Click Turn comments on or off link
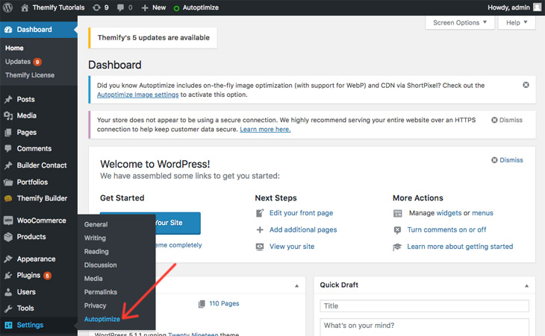The width and height of the screenshot is (545, 336). [446, 229]
